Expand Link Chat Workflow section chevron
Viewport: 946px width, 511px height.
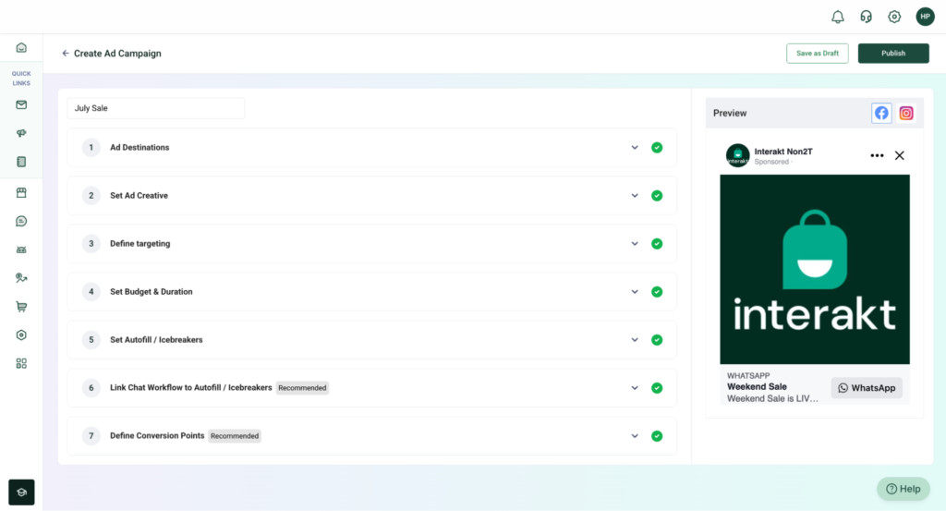point(635,388)
